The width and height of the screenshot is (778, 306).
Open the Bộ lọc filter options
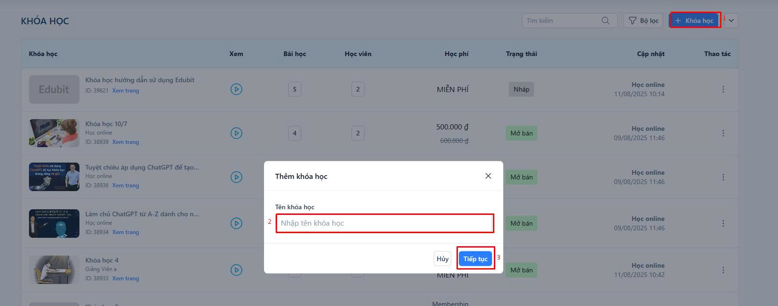(x=643, y=21)
